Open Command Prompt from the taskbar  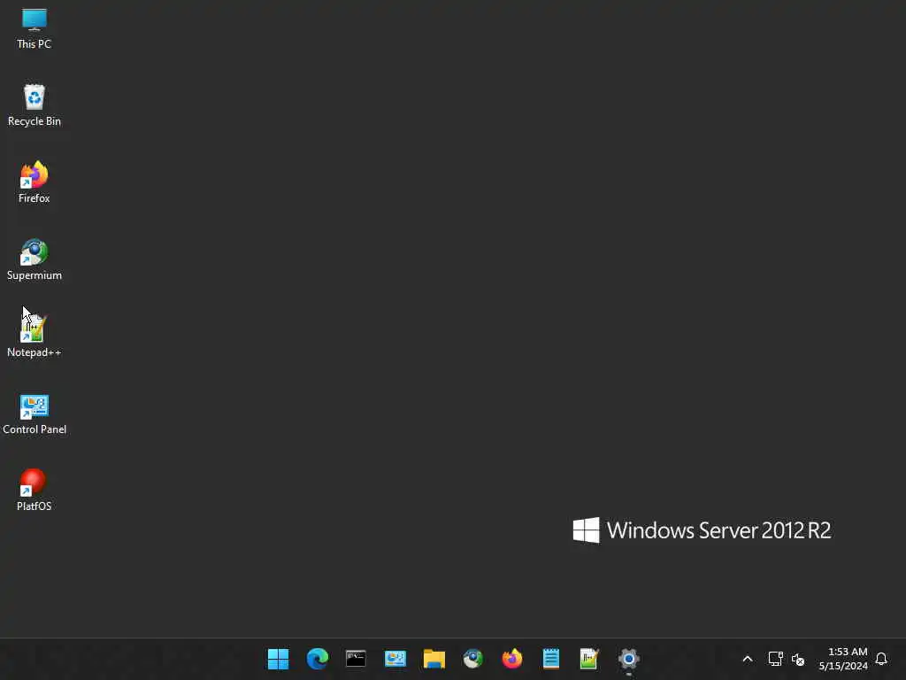click(x=356, y=659)
